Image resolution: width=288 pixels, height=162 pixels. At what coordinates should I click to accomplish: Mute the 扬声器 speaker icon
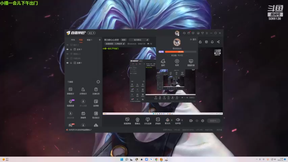coord(177,120)
